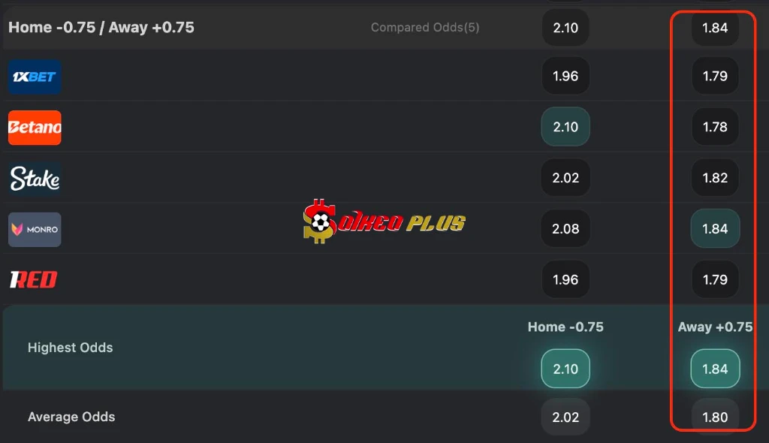Viewport: 769px width, 443px height.
Task: Select highest Home -0.75 odds 2.10
Action: 565,369
